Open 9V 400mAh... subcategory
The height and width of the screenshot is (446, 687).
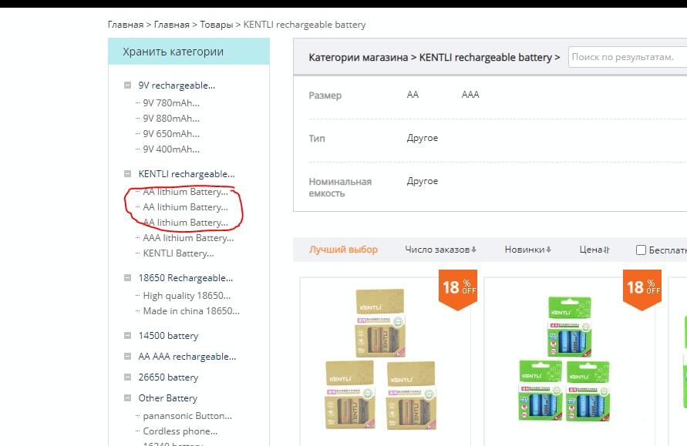tap(171, 149)
